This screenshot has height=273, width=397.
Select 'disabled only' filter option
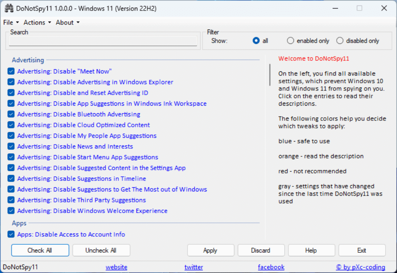340,41
